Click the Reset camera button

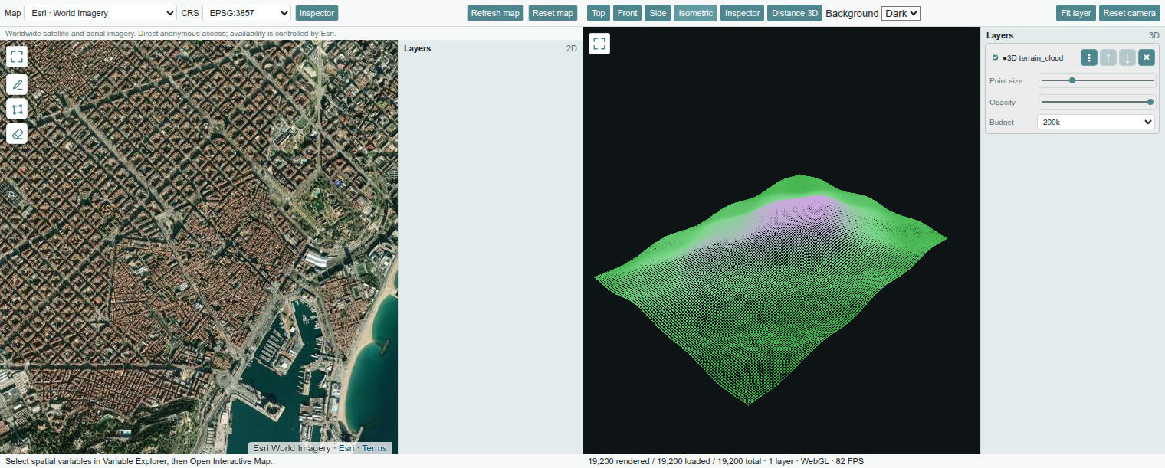coord(1130,13)
